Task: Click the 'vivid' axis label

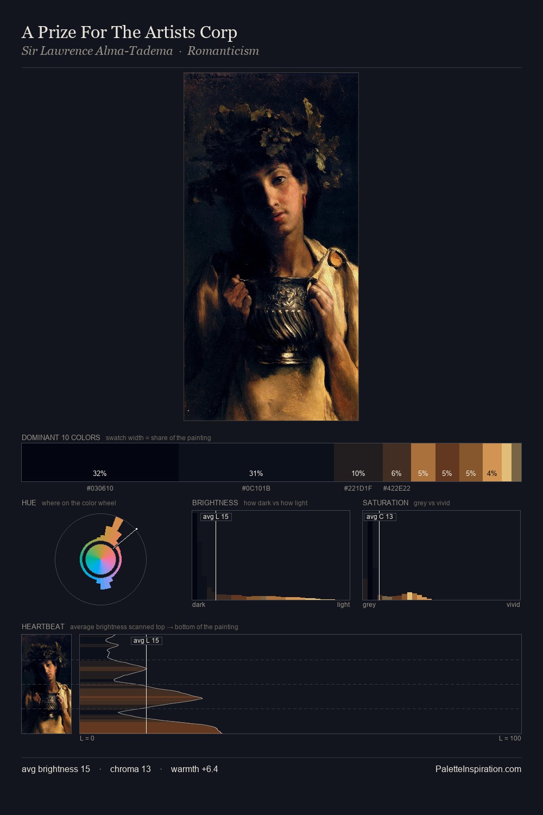Action: pyautogui.click(x=513, y=605)
